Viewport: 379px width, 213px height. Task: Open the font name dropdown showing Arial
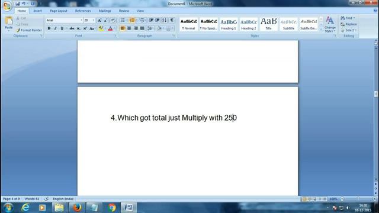(82, 20)
